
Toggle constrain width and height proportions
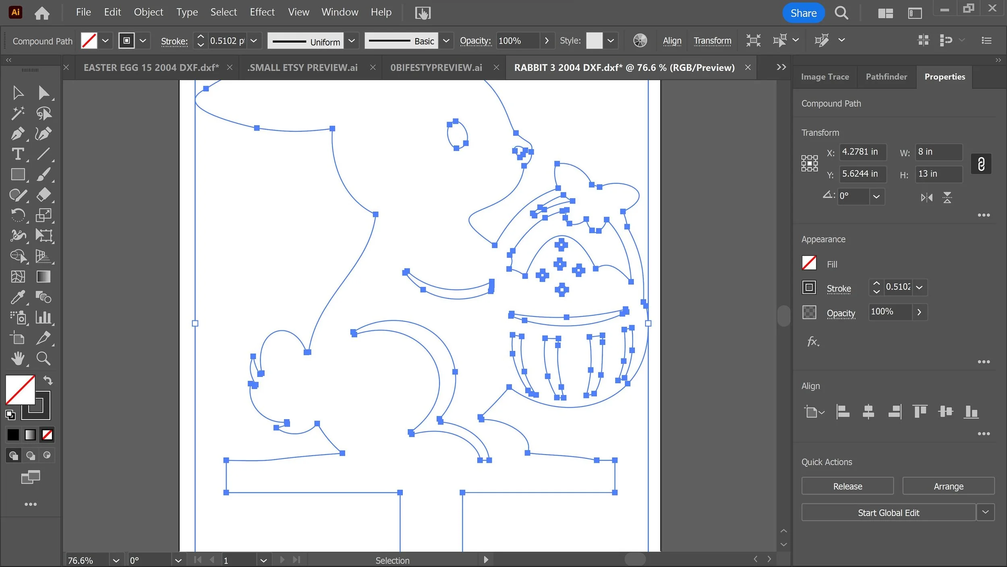pyautogui.click(x=981, y=164)
